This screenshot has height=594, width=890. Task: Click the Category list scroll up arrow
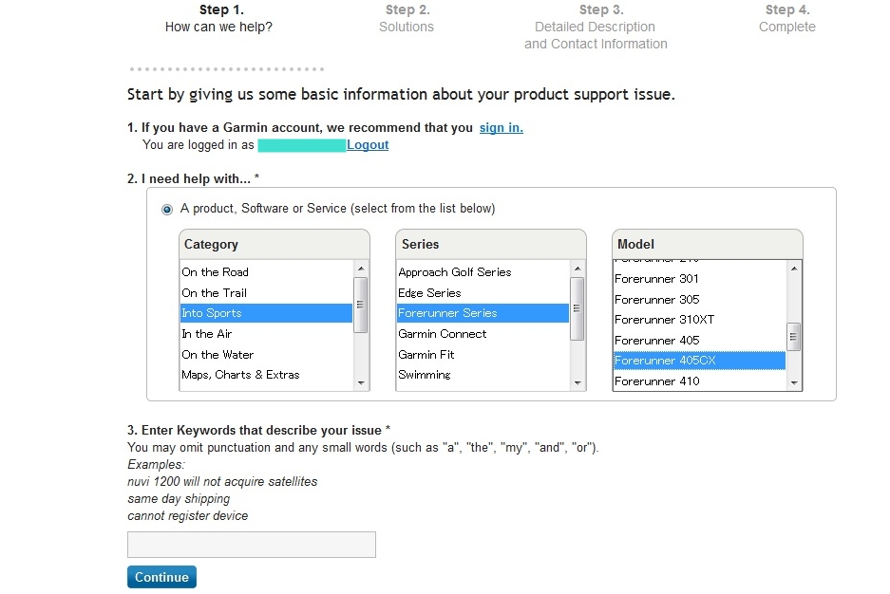(x=361, y=269)
